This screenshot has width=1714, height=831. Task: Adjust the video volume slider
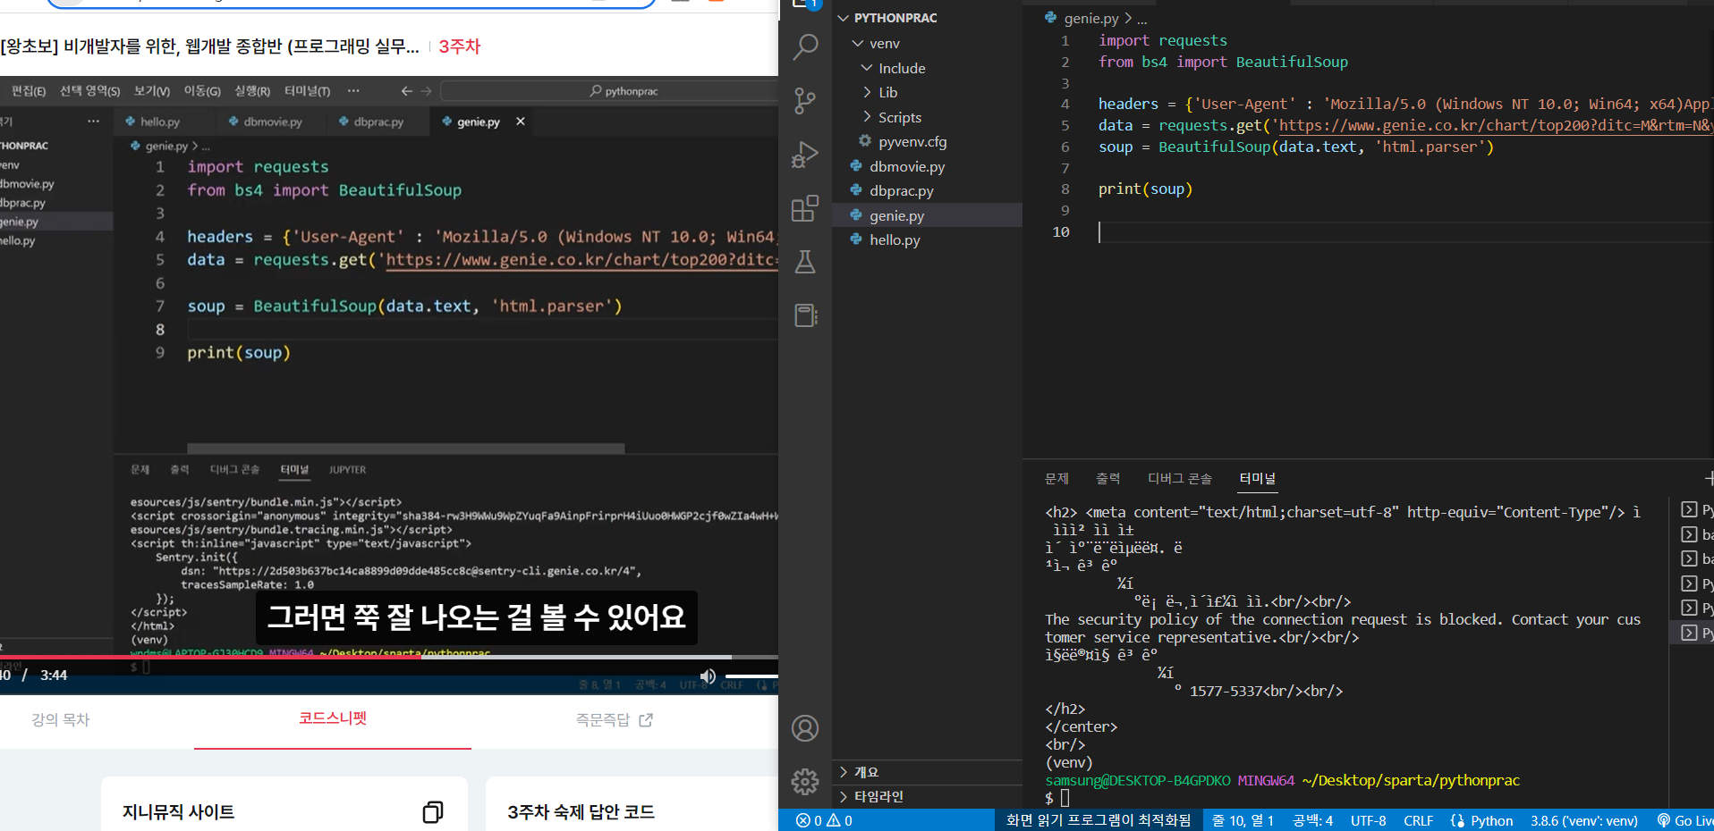(751, 676)
